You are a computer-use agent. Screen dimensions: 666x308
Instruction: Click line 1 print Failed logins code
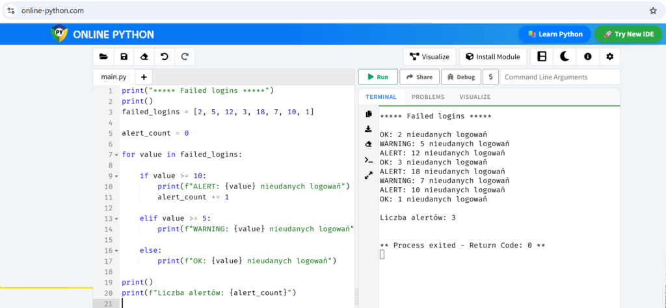[x=198, y=91]
